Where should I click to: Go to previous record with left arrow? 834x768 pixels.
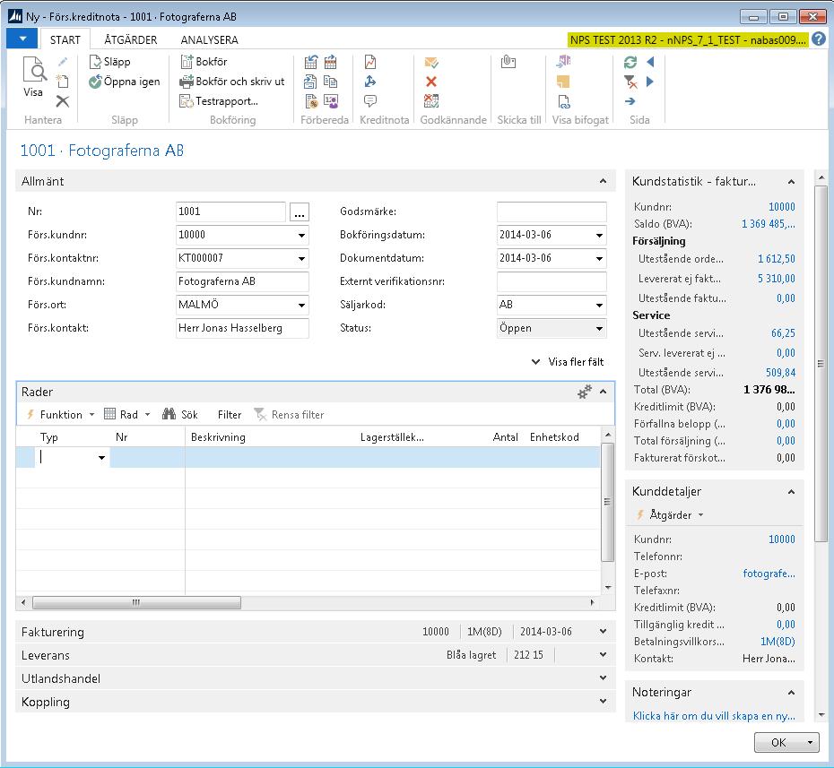click(650, 62)
